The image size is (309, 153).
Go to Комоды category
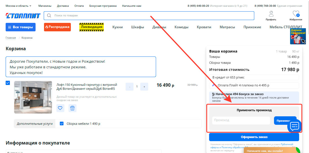coord(181,27)
